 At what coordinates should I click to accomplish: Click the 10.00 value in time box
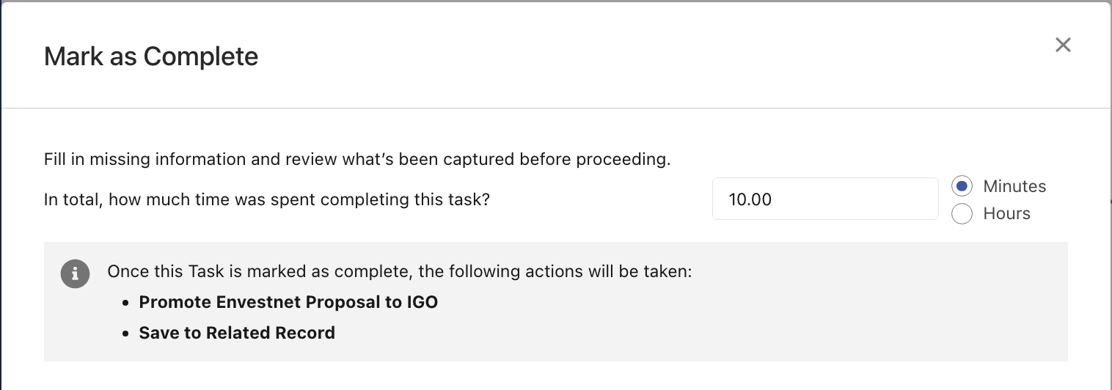click(750, 199)
